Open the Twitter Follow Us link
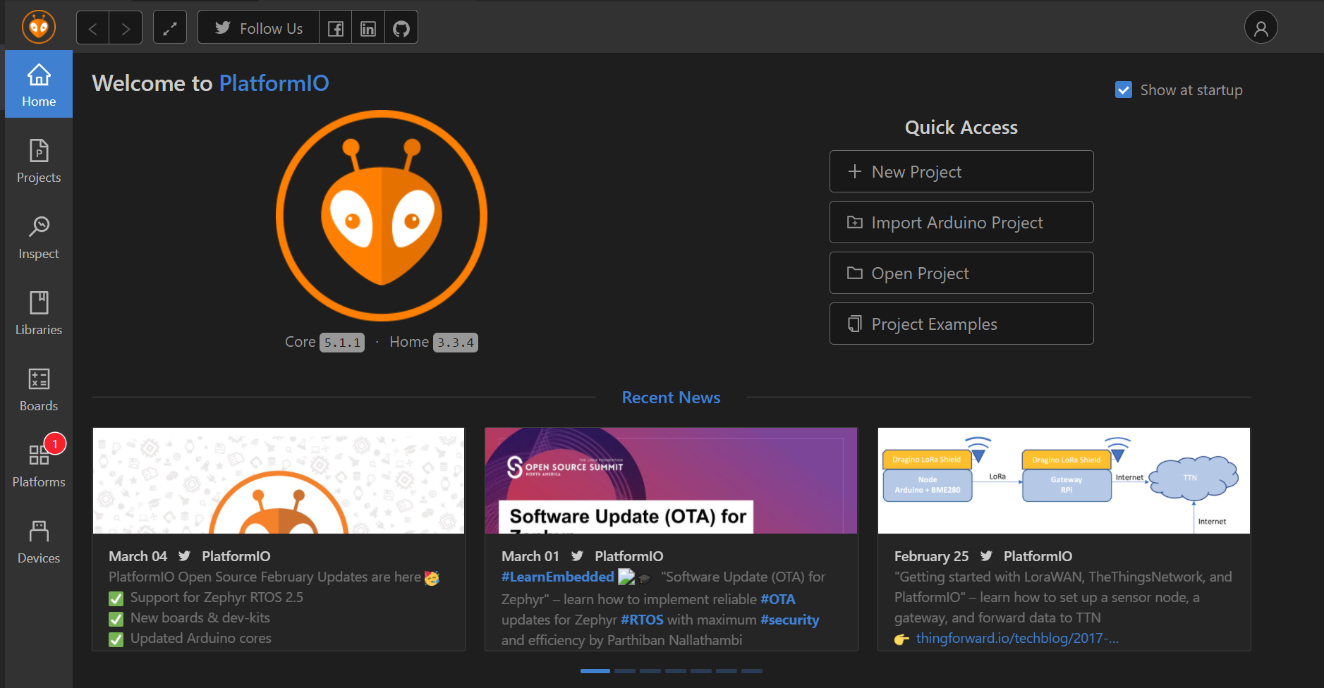Image resolution: width=1324 pixels, height=688 pixels. pyautogui.click(x=258, y=28)
